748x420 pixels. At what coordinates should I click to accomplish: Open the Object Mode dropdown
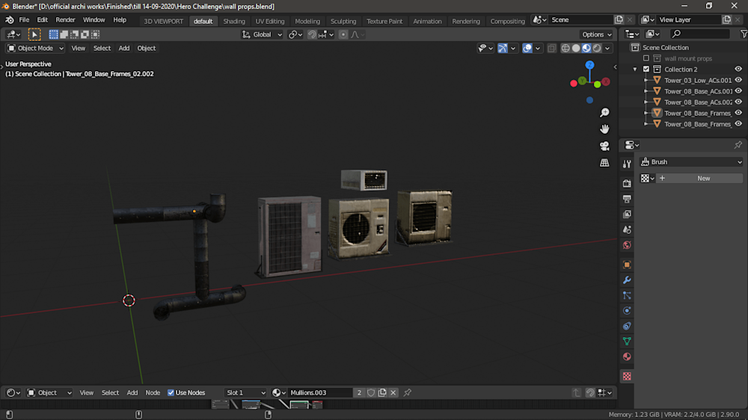click(x=35, y=48)
